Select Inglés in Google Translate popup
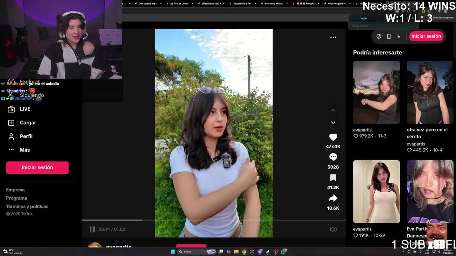 pyautogui.click(x=364, y=18)
